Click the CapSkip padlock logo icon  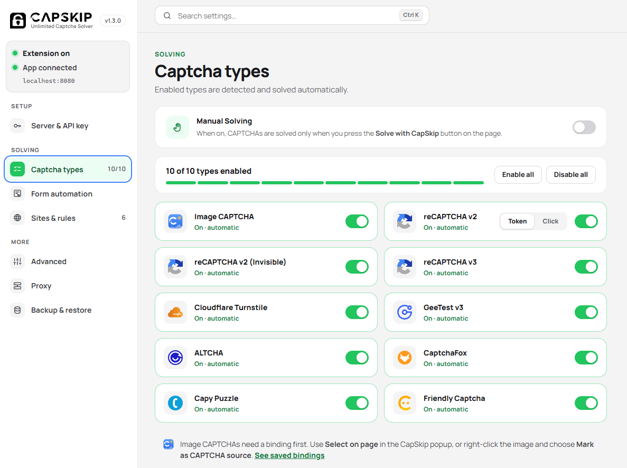[18, 21]
